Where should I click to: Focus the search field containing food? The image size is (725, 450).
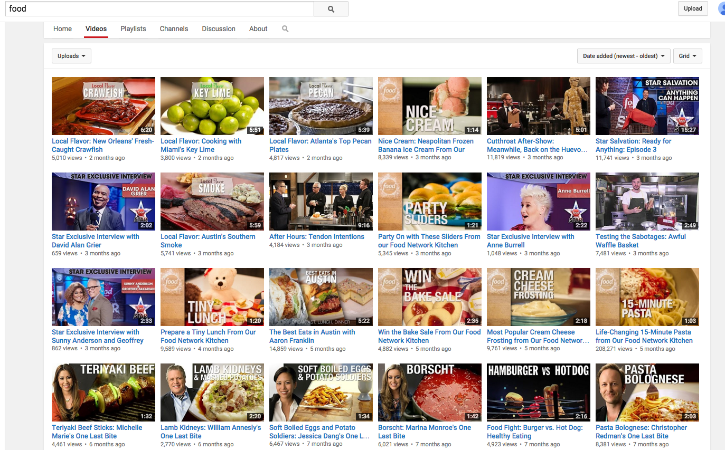coord(159,9)
